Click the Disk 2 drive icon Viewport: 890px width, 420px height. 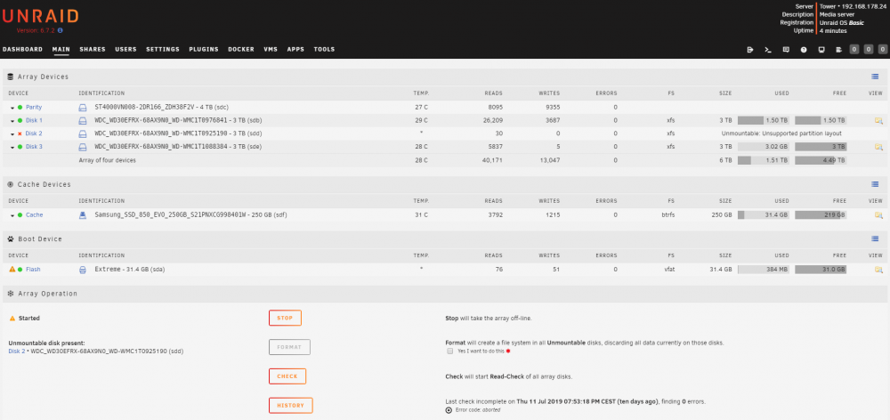click(x=82, y=133)
